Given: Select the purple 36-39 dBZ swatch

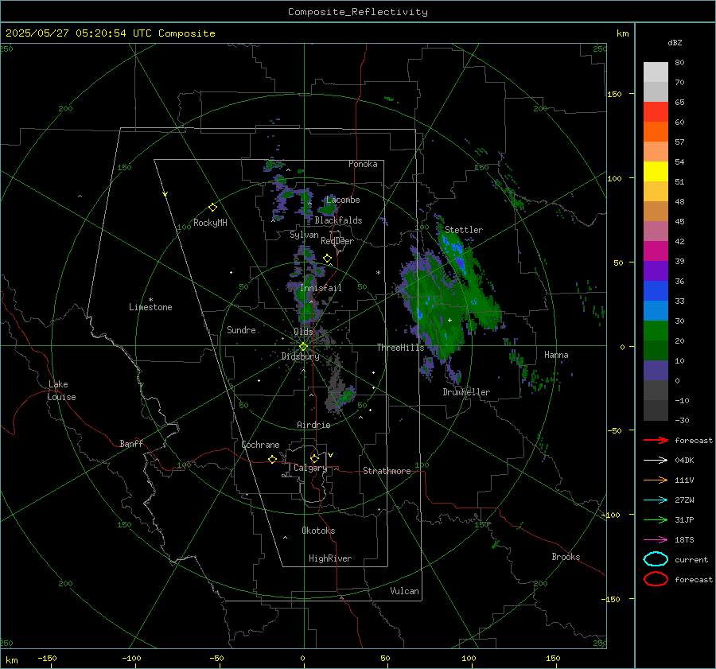Looking at the screenshot, I should tap(656, 271).
